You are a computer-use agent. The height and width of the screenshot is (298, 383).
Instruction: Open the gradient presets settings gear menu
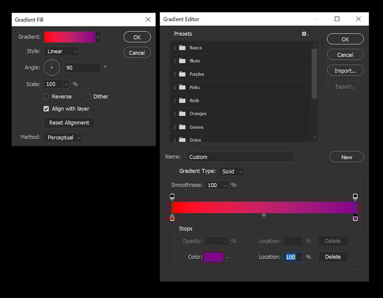point(304,33)
